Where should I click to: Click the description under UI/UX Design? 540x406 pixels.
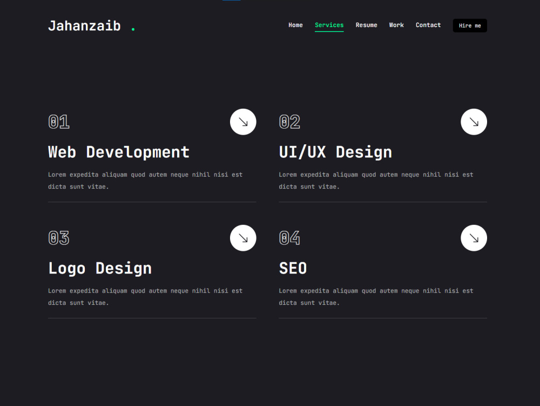376,181
